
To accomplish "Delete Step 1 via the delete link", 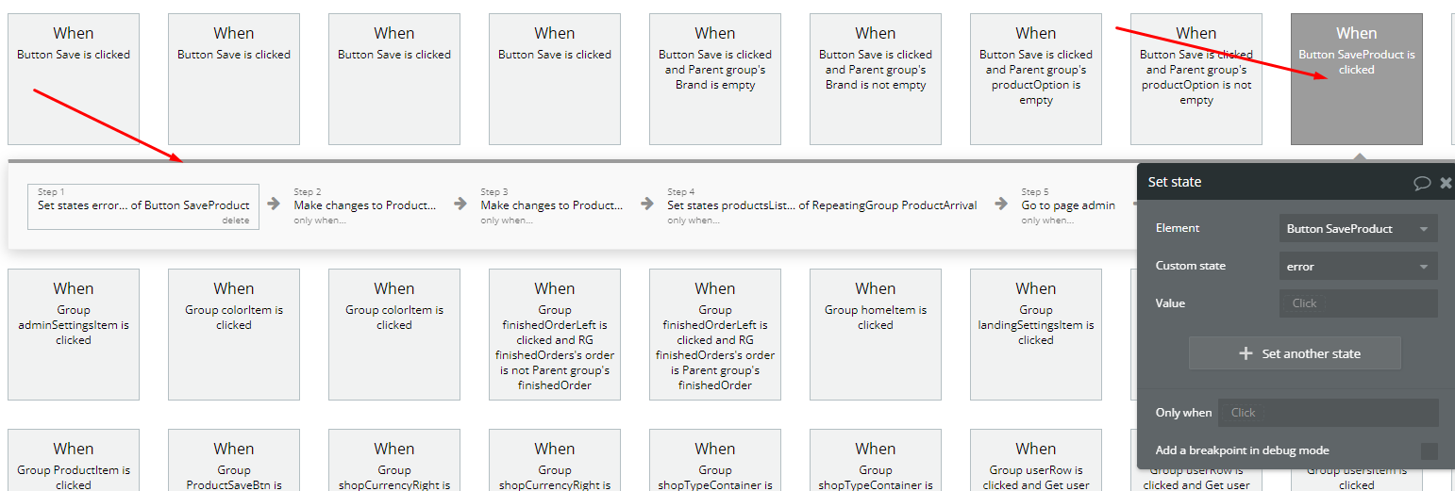I will [236, 221].
